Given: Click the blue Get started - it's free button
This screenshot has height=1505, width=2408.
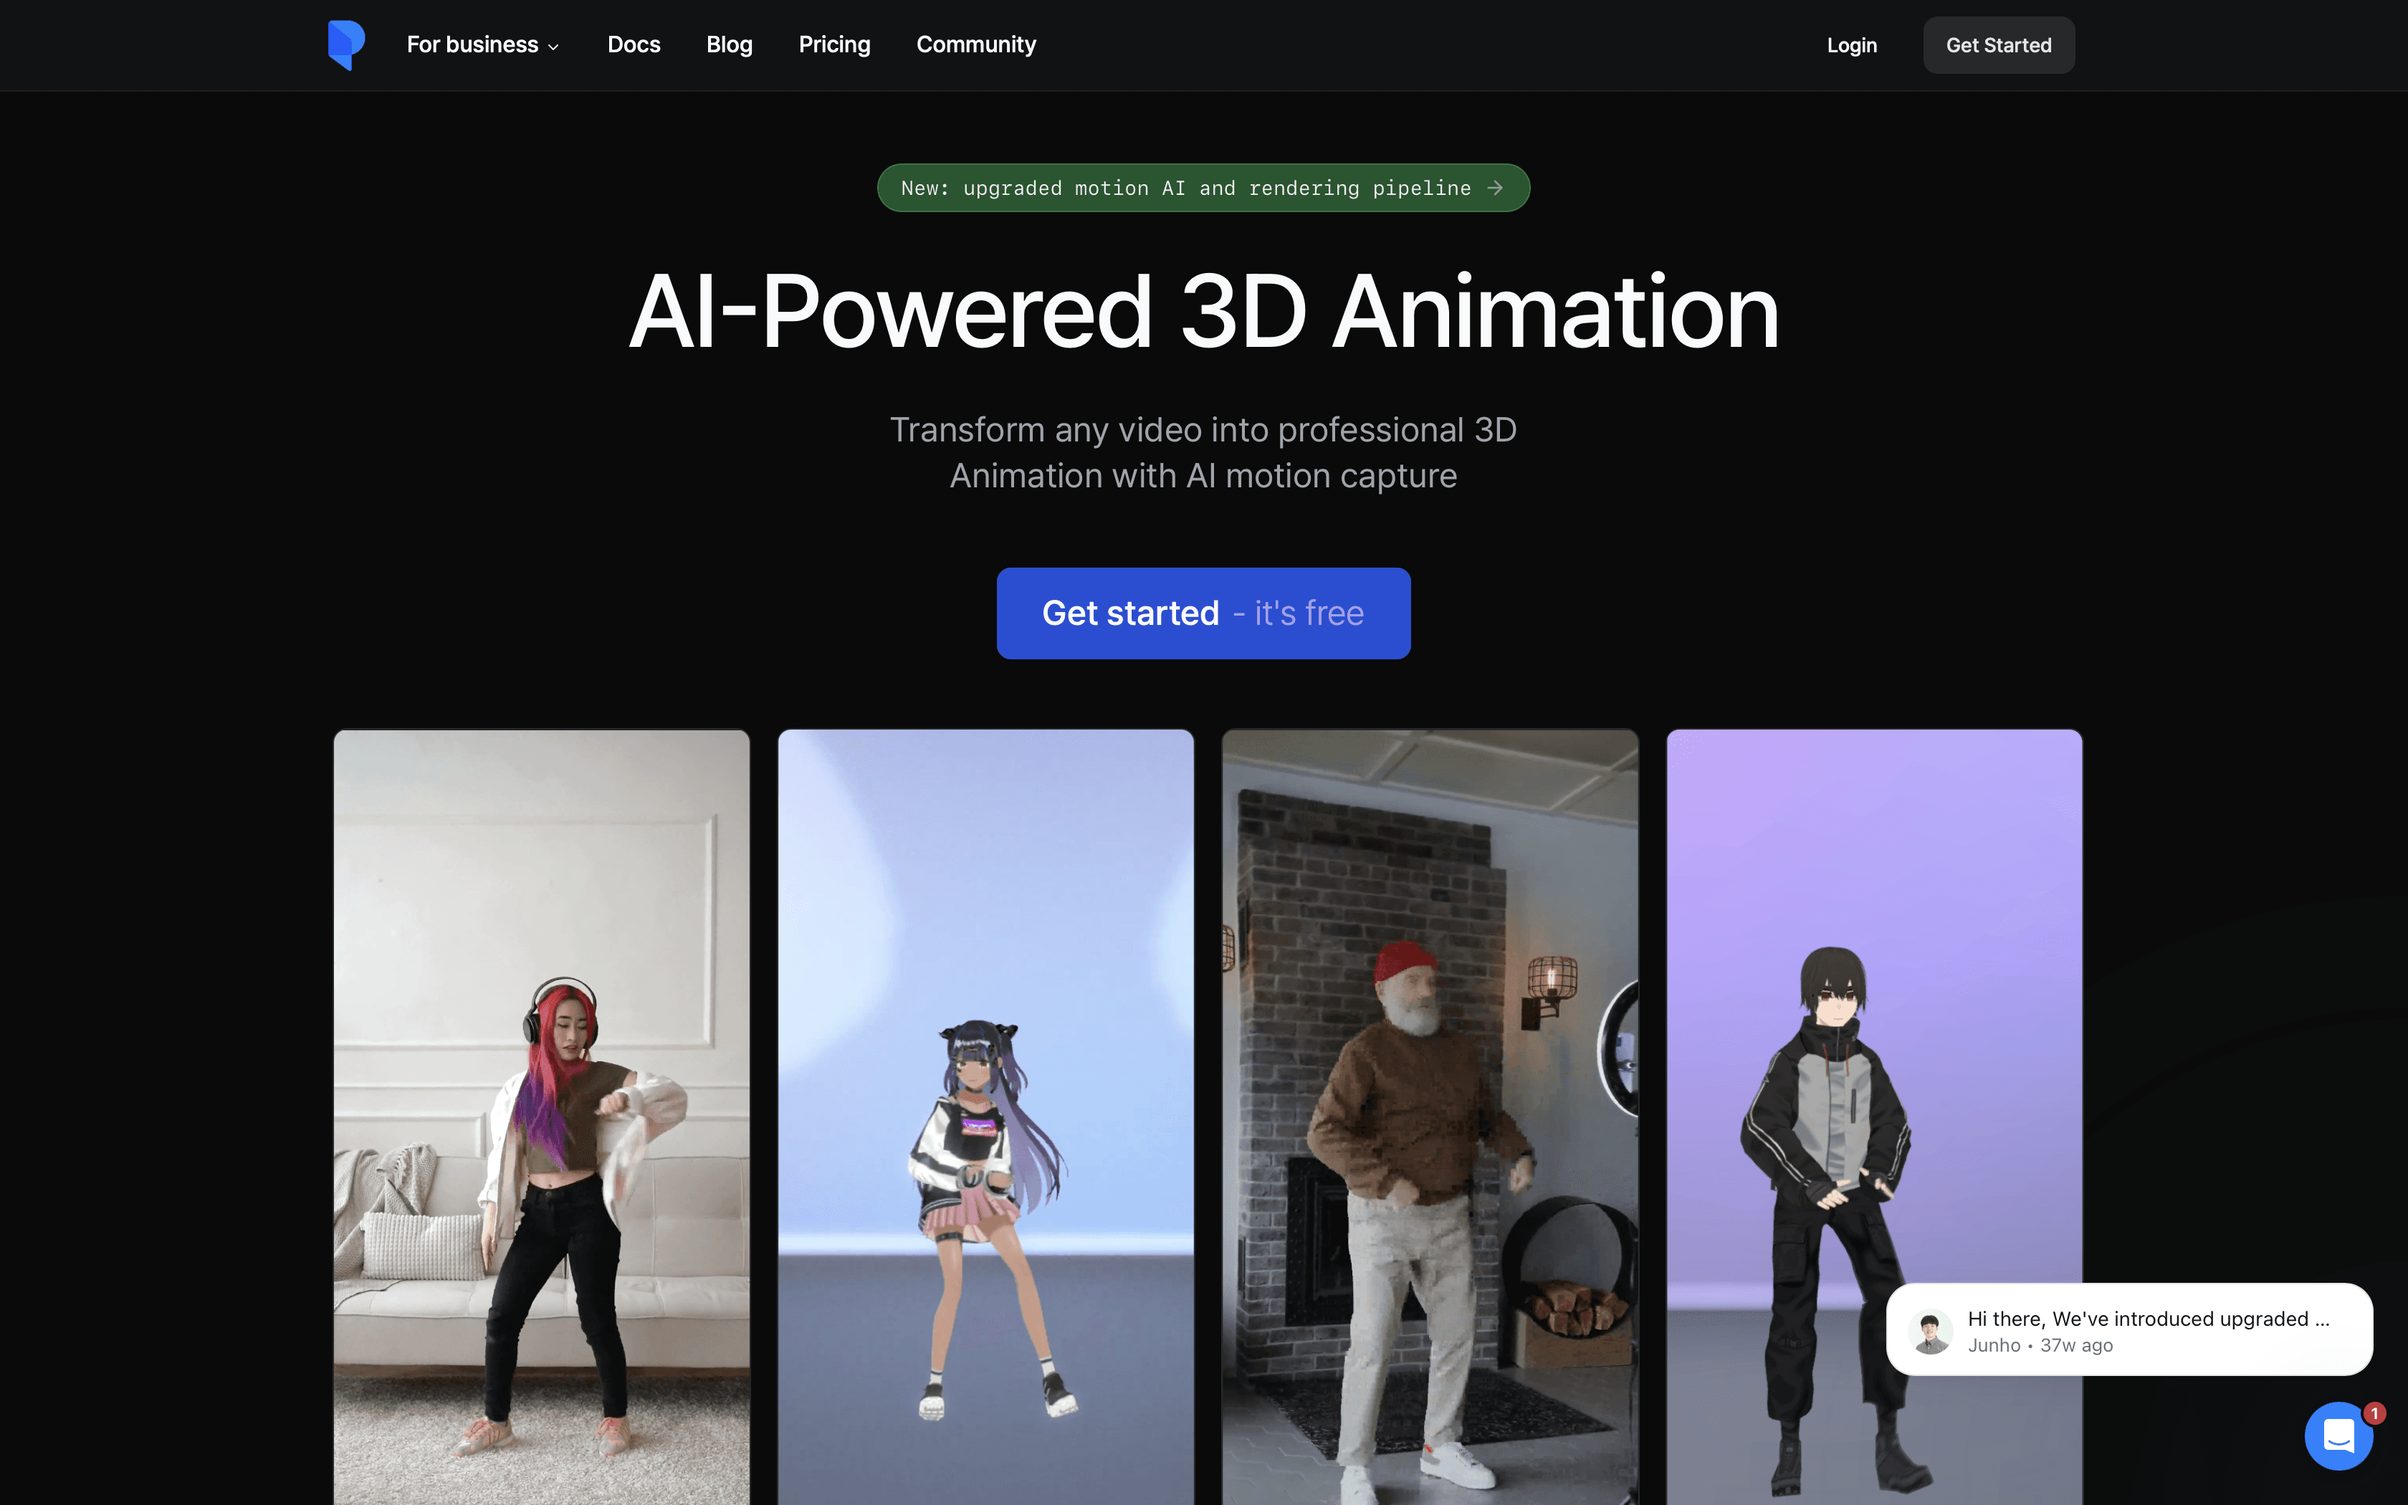Looking at the screenshot, I should 1203,613.
